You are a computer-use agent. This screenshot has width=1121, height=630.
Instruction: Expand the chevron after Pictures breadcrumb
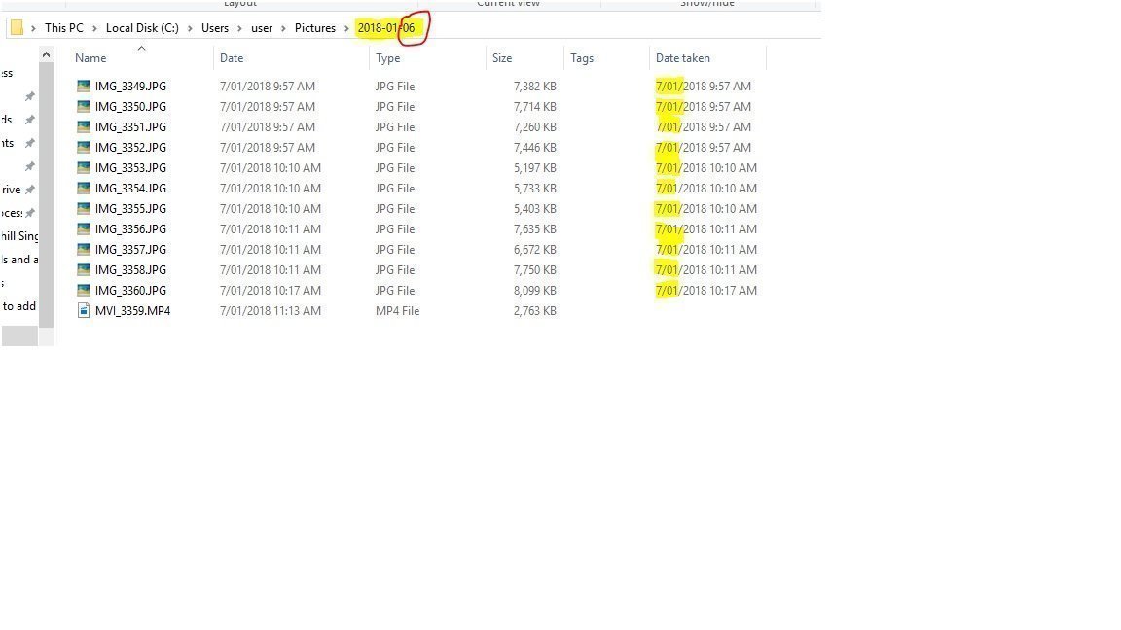[x=346, y=28]
